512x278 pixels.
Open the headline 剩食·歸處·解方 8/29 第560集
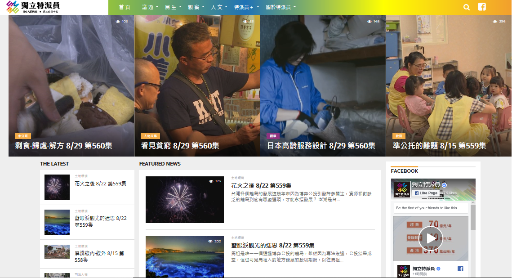[64, 146]
